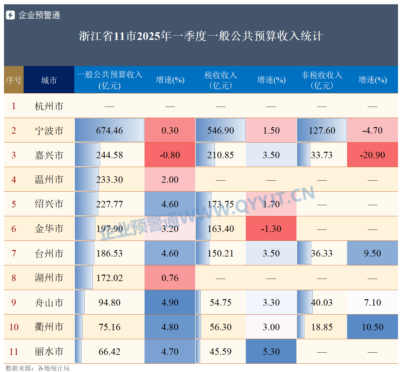This screenshot has height=372, width=402.
Task: Select the 杭州市 city cell
Action: [x=49, y=106]
